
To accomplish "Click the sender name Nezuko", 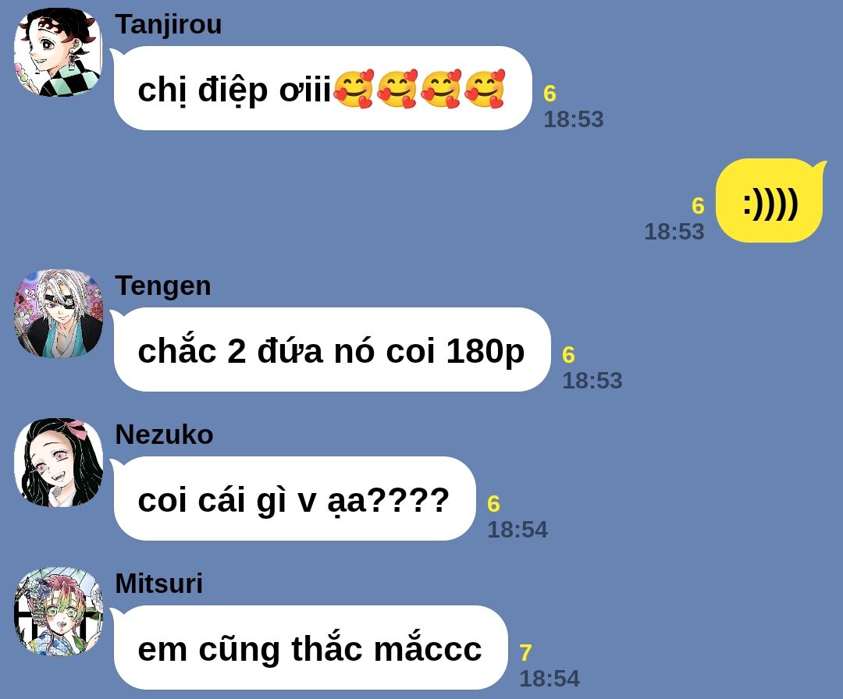I will tap(164, 435).
